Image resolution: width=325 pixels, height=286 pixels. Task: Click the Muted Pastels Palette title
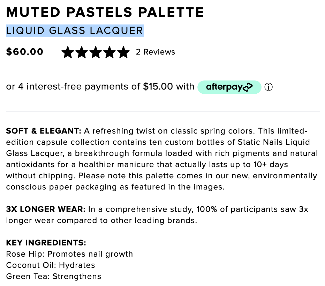105,12
